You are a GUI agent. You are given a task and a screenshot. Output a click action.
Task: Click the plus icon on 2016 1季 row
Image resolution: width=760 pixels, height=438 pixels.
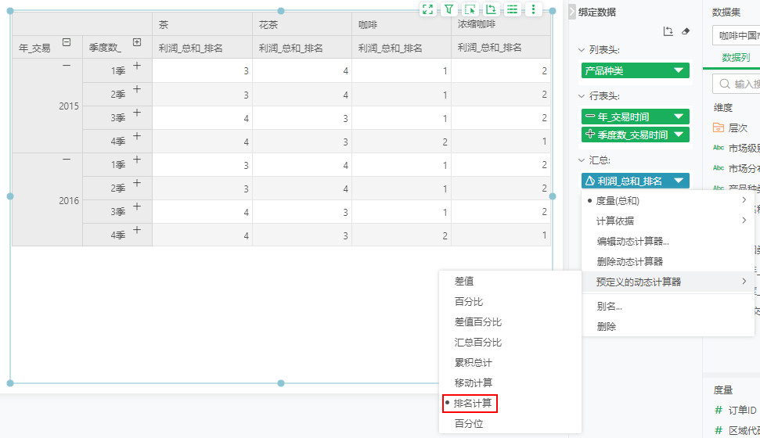click(x=137, y=160)
